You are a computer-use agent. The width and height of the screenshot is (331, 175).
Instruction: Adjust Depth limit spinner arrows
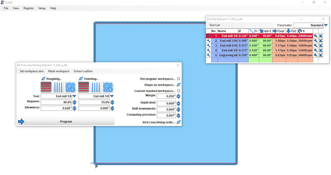[x=178, y=104]
